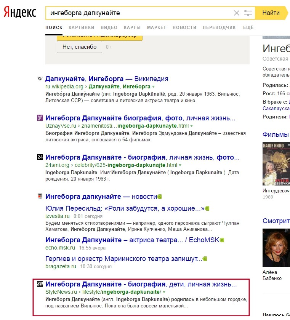This screenshot has width=290, height=320.
Task: Click the echo.msk.ru source link
Action: click(60, 248)
